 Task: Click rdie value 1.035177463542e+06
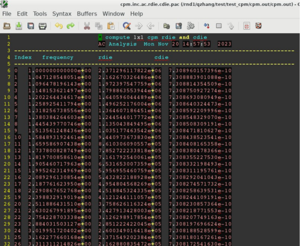point(130,131)
